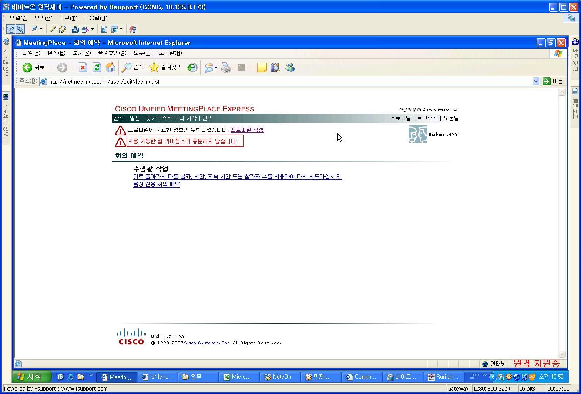
Task: Open the 파일(F) menu in Internet Explorer
Action: (x=31, y=53)
